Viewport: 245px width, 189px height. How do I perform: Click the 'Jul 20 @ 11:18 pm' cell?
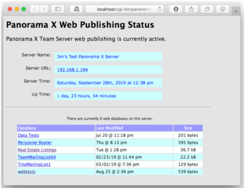click(134, 135)
